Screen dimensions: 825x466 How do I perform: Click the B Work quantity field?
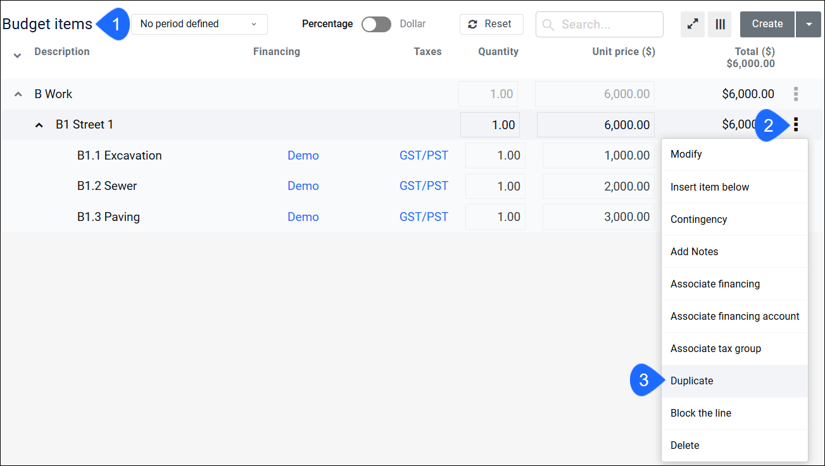pyautogui.click(x=488, y=94)
